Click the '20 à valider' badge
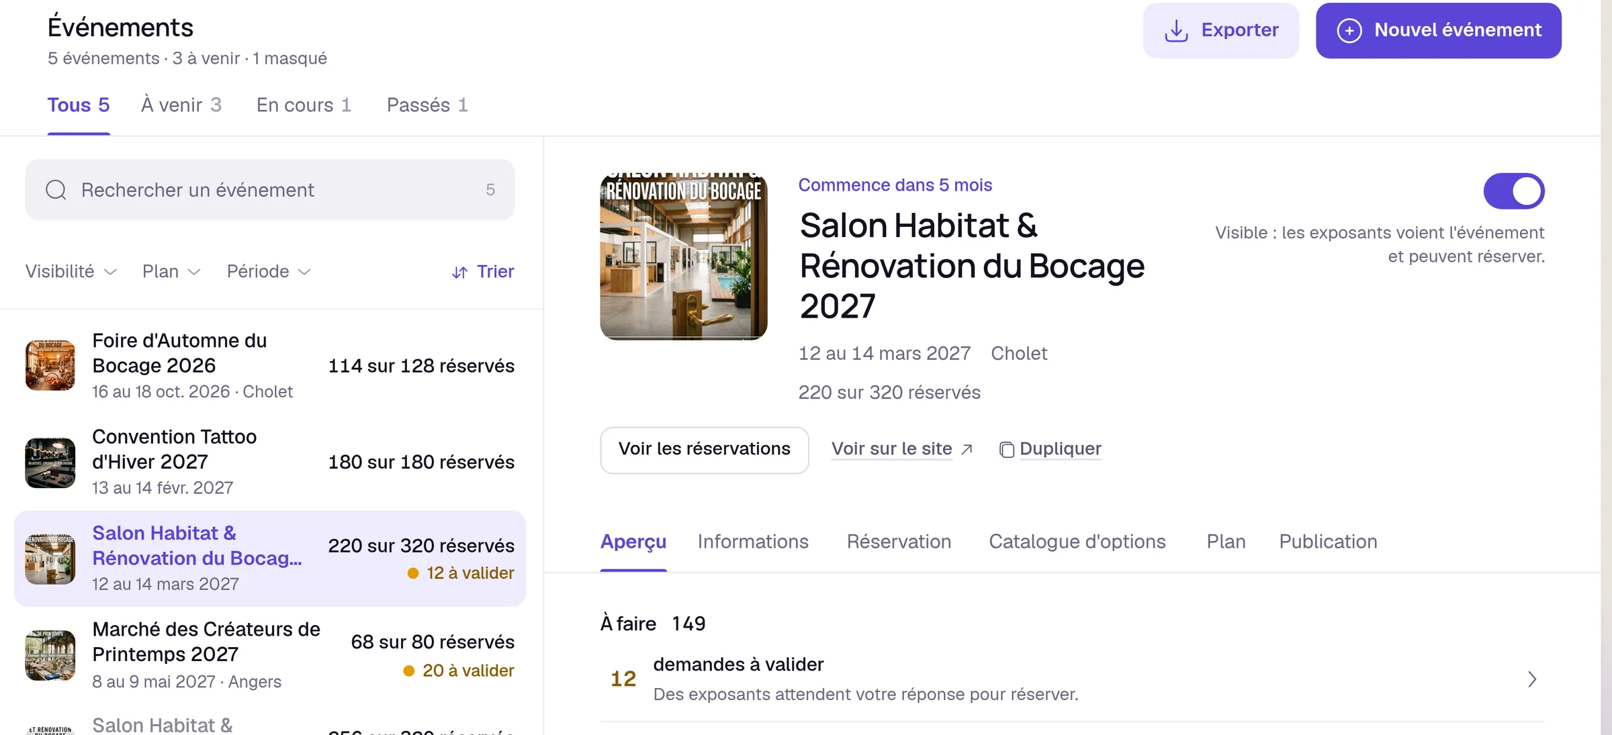 coord(459,671)
